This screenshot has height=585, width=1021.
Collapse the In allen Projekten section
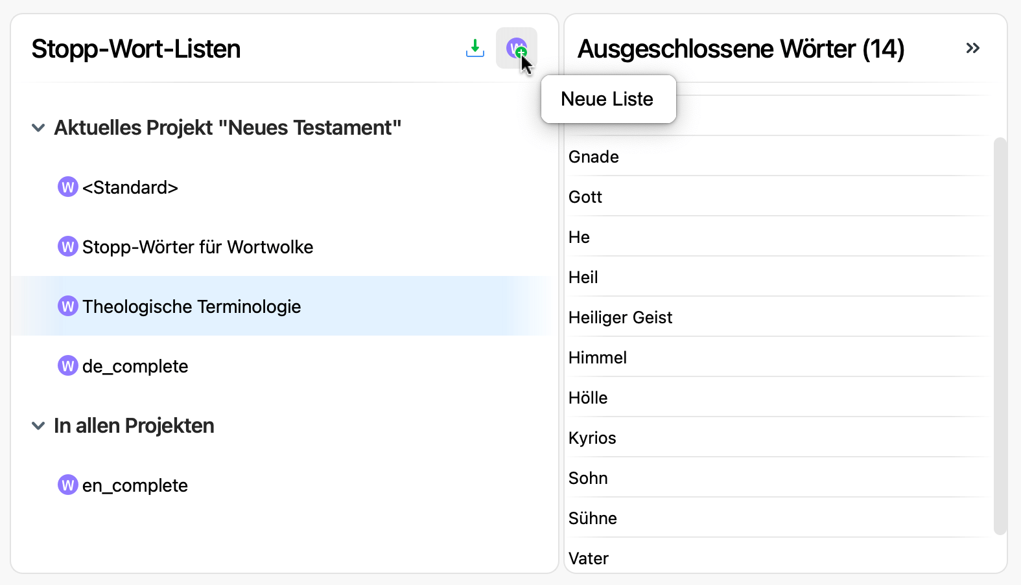coord(38,426)
